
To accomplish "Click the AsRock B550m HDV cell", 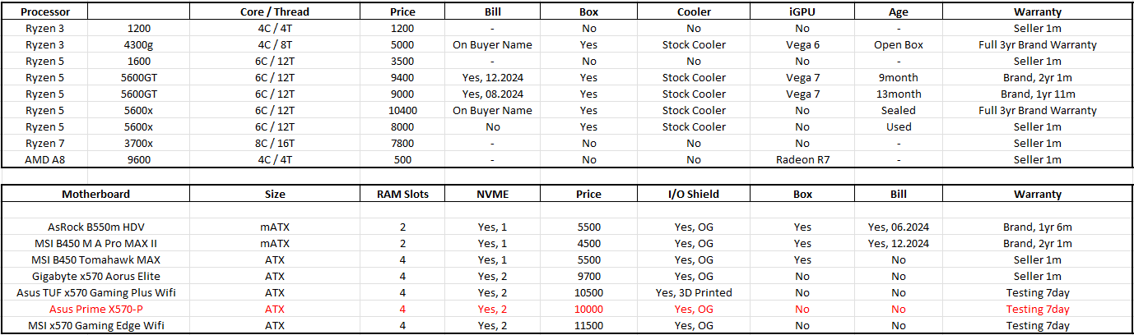I will 95,227.
